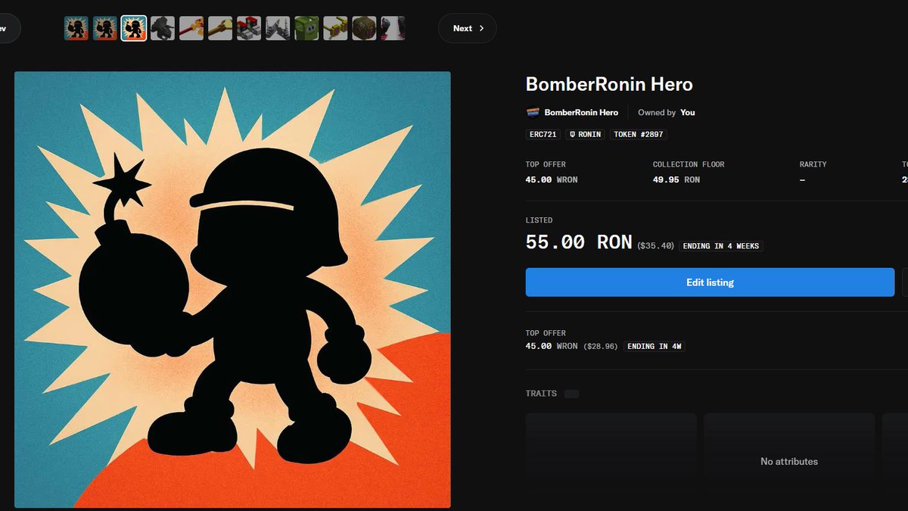Click the ENDING IN 4 WEEKS listing badge

[721, 245]
